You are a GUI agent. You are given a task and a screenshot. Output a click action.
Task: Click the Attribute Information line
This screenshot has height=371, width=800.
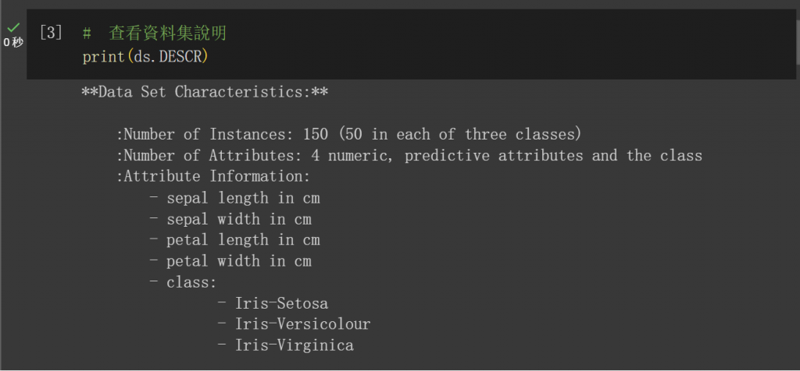tap(213, 176)
